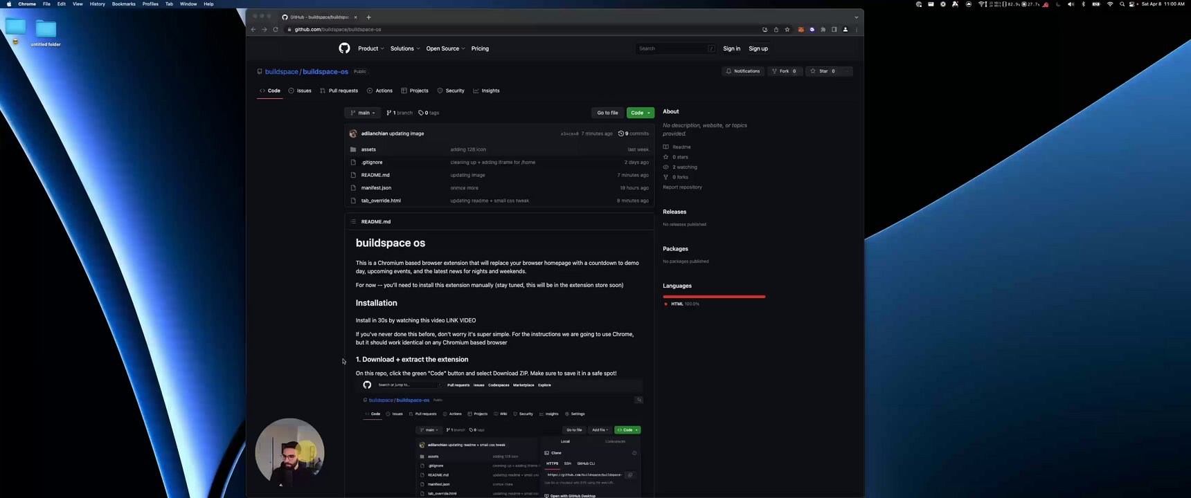Open the volume control in menu bar
This screenshot has height=498, width=1191.
click(x=1071, y=4)
